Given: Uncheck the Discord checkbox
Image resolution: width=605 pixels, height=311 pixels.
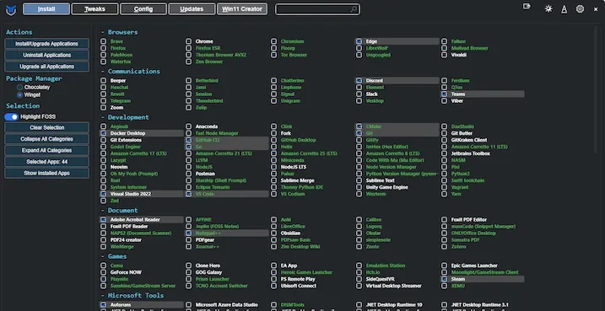Looking at the screenshot, I should tap(359, 81).
